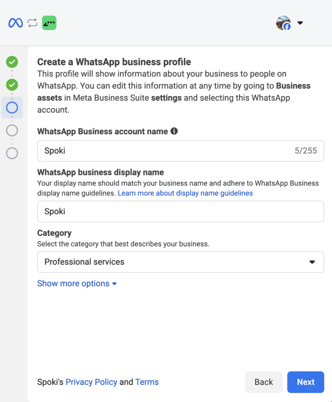Open the Professional services category dropdown

pyautogui.click(x=181, y=262)
